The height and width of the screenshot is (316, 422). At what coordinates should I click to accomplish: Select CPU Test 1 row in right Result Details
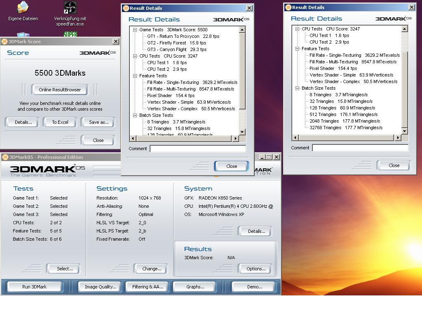329,35
